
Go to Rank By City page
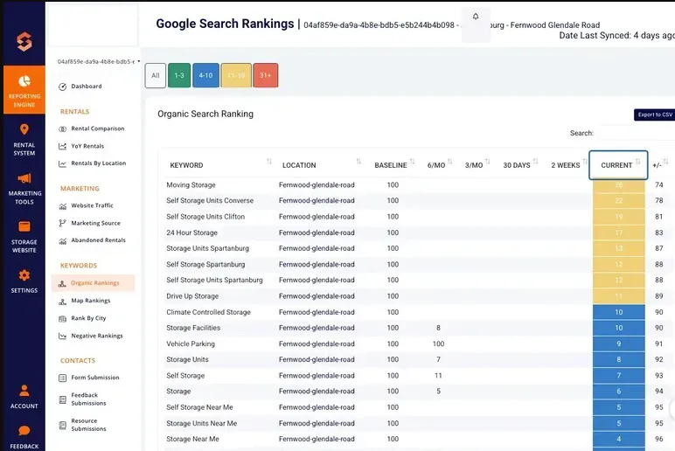(x=88, y=318)
